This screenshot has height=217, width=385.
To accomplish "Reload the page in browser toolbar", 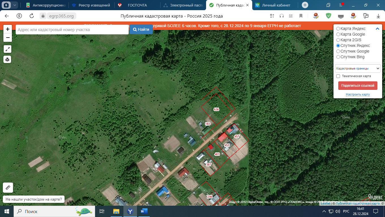I will (32, 16).
